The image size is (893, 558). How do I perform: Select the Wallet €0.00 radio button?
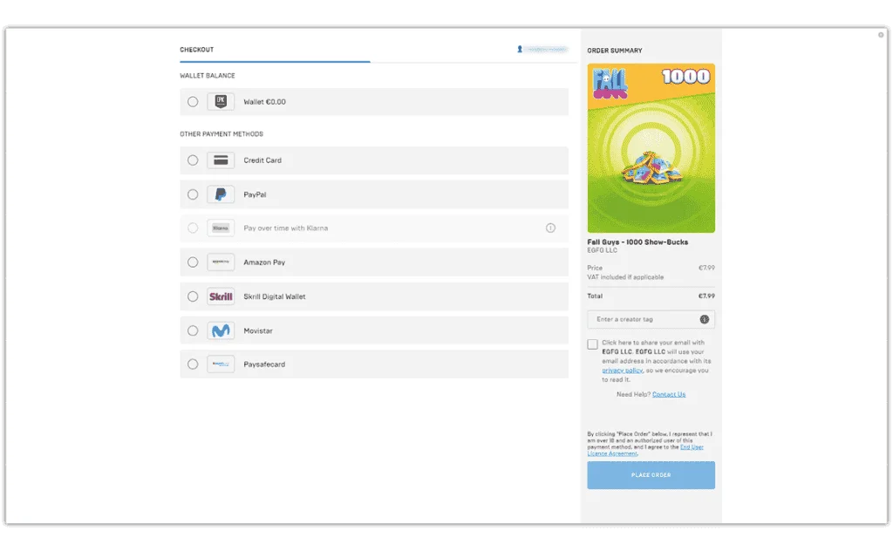coord(193,102)
